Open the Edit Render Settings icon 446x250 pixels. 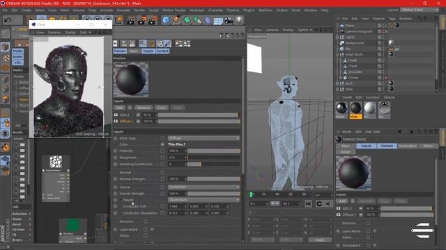coord(153,20)
